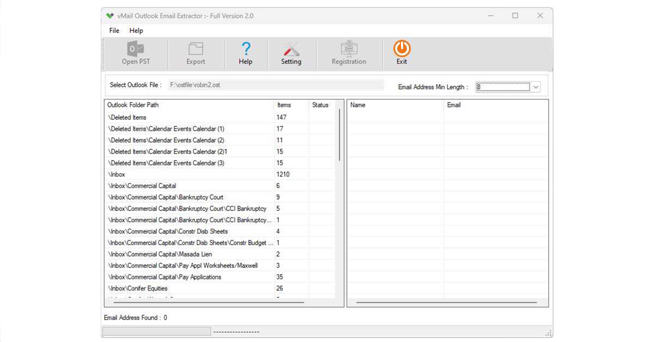Select \Deleted Items\Calendar Events Calendar (2)1 row
This screenshot has height=342, width=650.
tap(220, 152)
